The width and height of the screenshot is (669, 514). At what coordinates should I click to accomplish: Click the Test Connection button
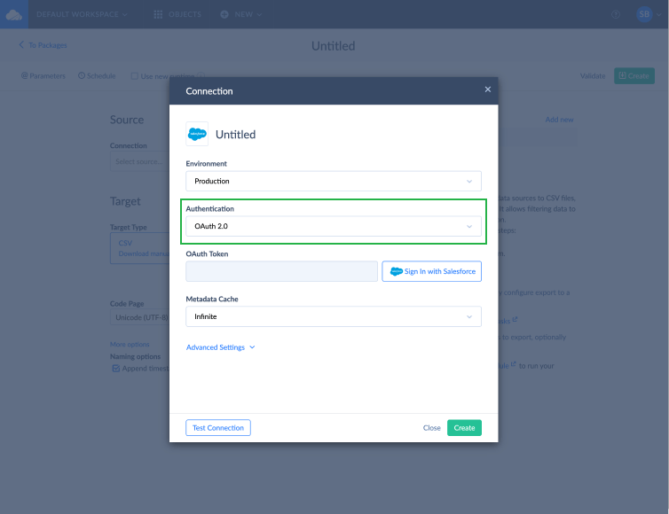click(218, 428)
